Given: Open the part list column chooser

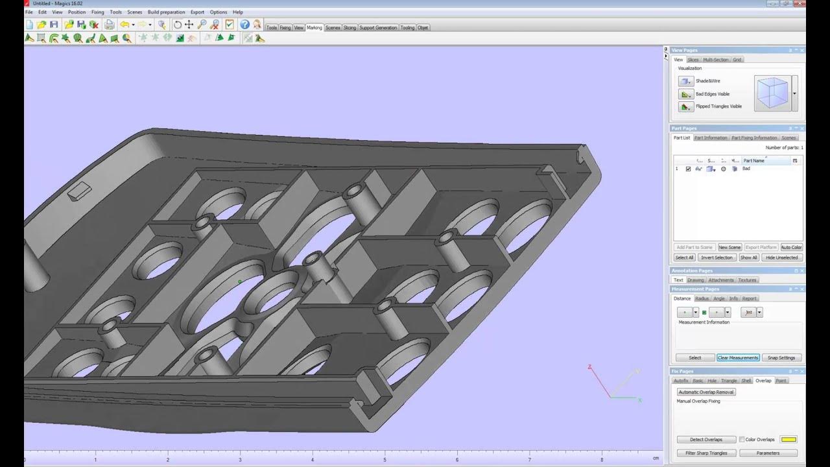Looking at the screenshot, I should pyautogui.click(x=795, y=160).
